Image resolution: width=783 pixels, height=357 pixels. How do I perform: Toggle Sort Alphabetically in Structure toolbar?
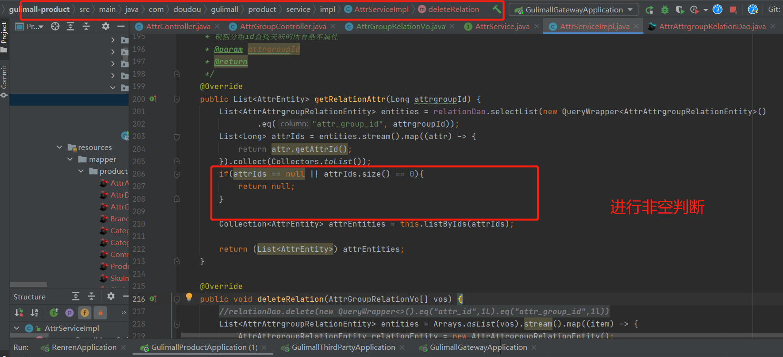pyautogui.click(x=34, y=313)
